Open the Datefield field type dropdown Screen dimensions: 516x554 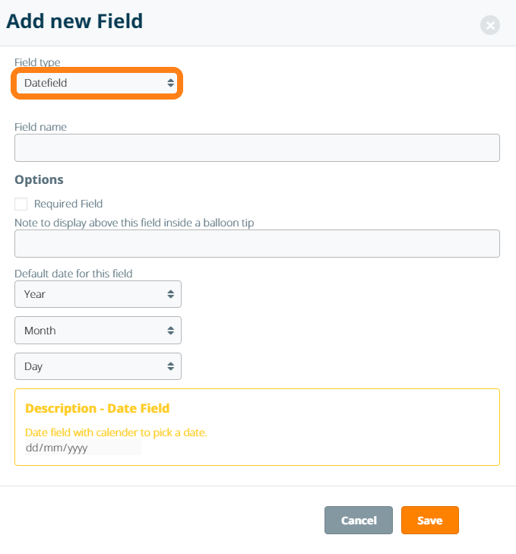tap(97, 83)
